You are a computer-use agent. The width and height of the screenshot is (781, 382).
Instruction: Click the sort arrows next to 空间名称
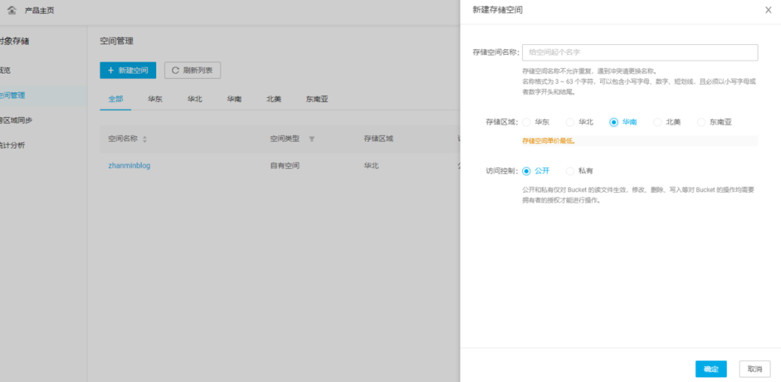pyautogui.click(x=145, y=139)
